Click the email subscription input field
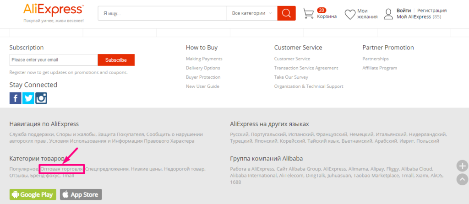The height and width of the screenshot is (204, 469). click(54, 60)
